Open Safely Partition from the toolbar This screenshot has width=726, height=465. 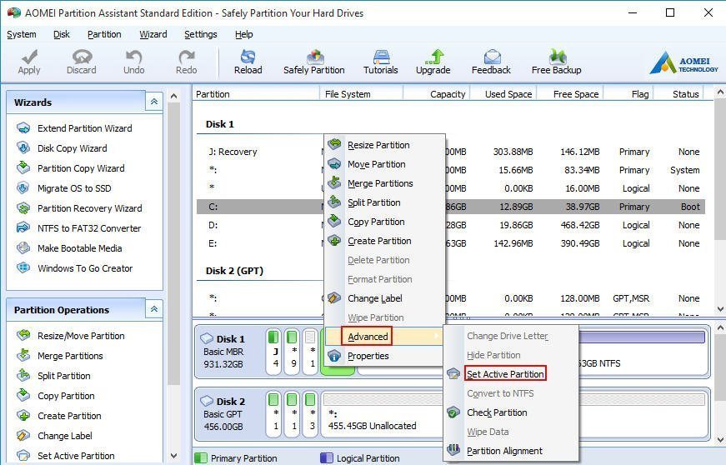[x=314, y=62]
